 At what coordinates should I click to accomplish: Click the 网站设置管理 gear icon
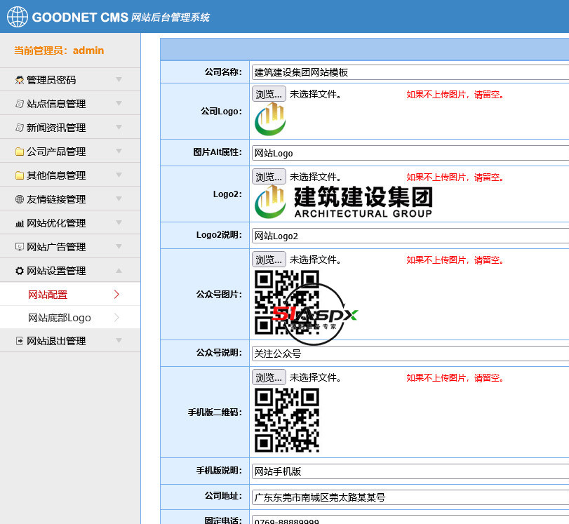click(x=20, y=271)
